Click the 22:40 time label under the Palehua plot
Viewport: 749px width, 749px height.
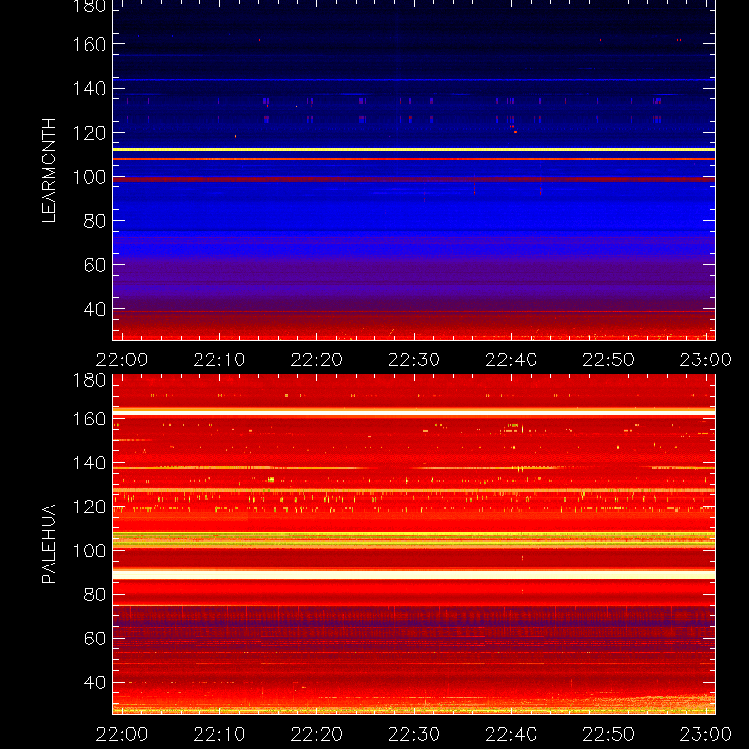(x=511, y=734)
